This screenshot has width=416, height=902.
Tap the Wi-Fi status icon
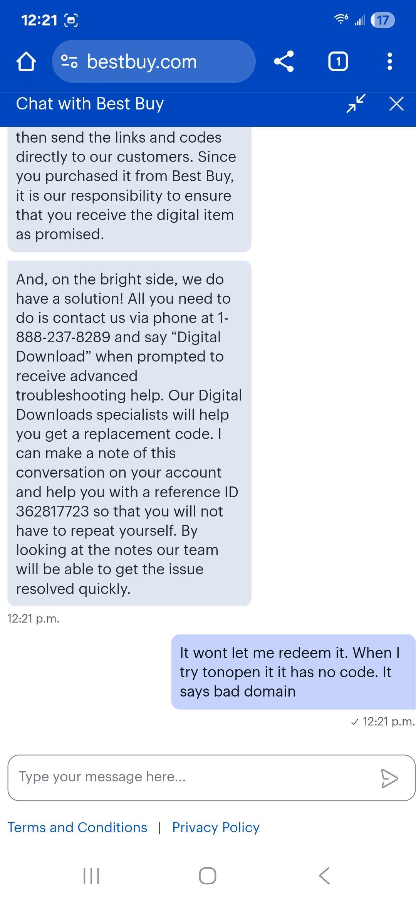341,19
